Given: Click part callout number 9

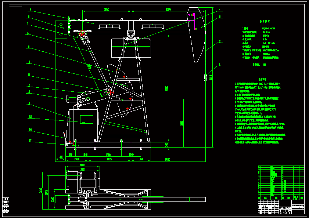Looking at the screenshot, I should coord(29,47).
